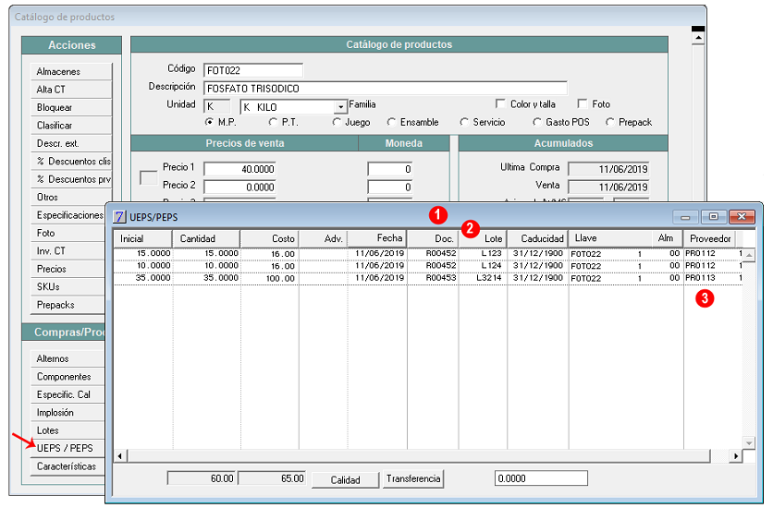773x508 pixels.
Task: Click the small square button beside Precio 1
Action: [x=148, y=177]
